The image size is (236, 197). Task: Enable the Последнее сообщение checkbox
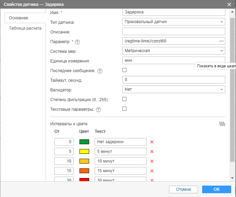pos(125,70)
